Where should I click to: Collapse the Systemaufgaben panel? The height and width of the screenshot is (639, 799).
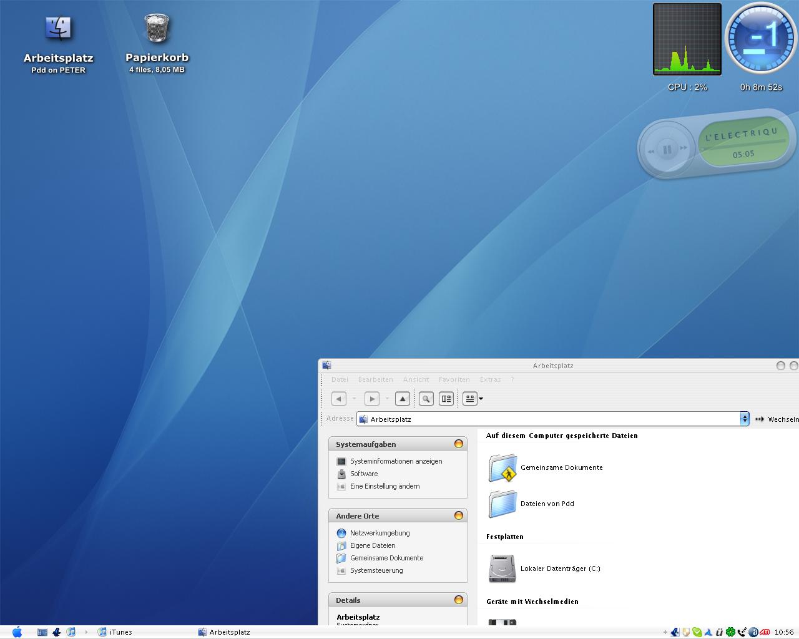click(x=459, y=444)
